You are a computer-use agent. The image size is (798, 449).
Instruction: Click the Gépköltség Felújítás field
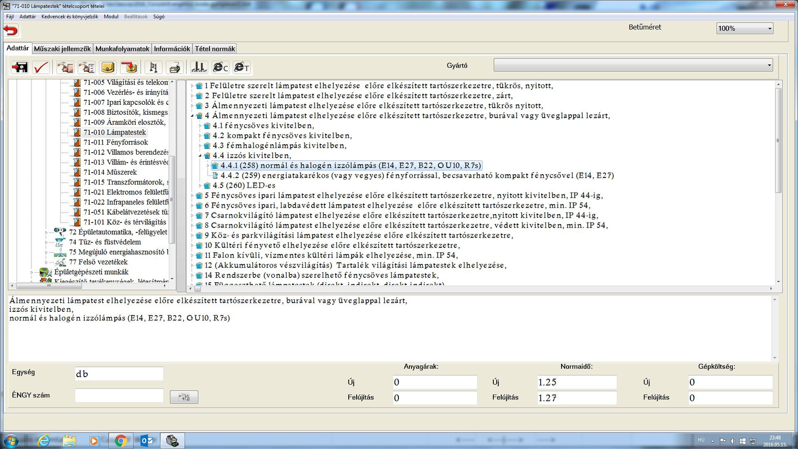coord(731,398)
